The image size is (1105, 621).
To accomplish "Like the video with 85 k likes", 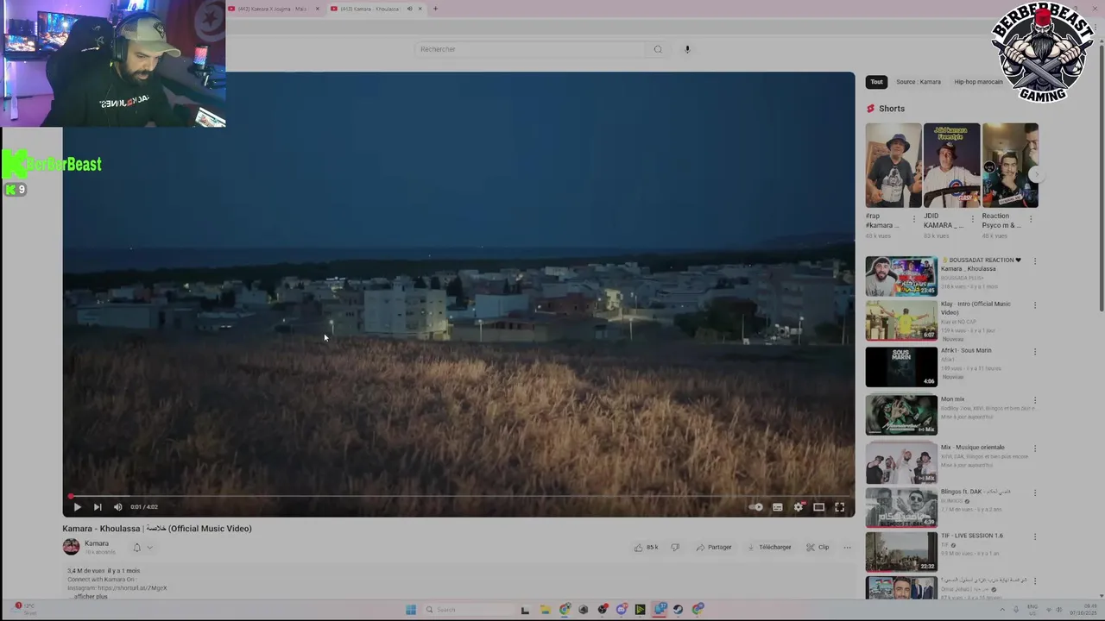I will (646, 547).
